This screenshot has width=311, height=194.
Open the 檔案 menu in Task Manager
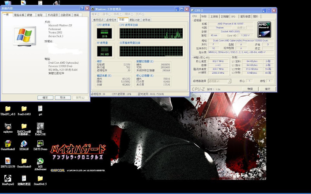96,14
